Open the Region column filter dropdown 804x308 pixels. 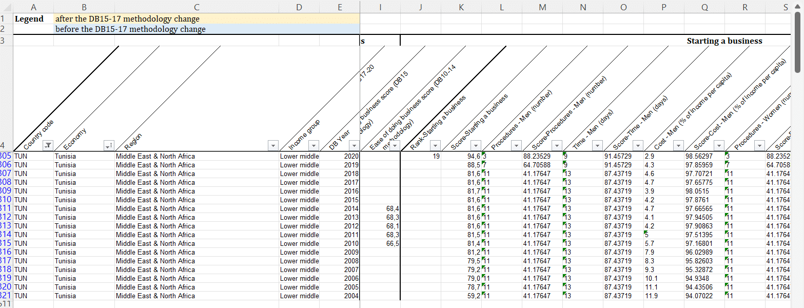pyautogui.click(x=273, y=146)
